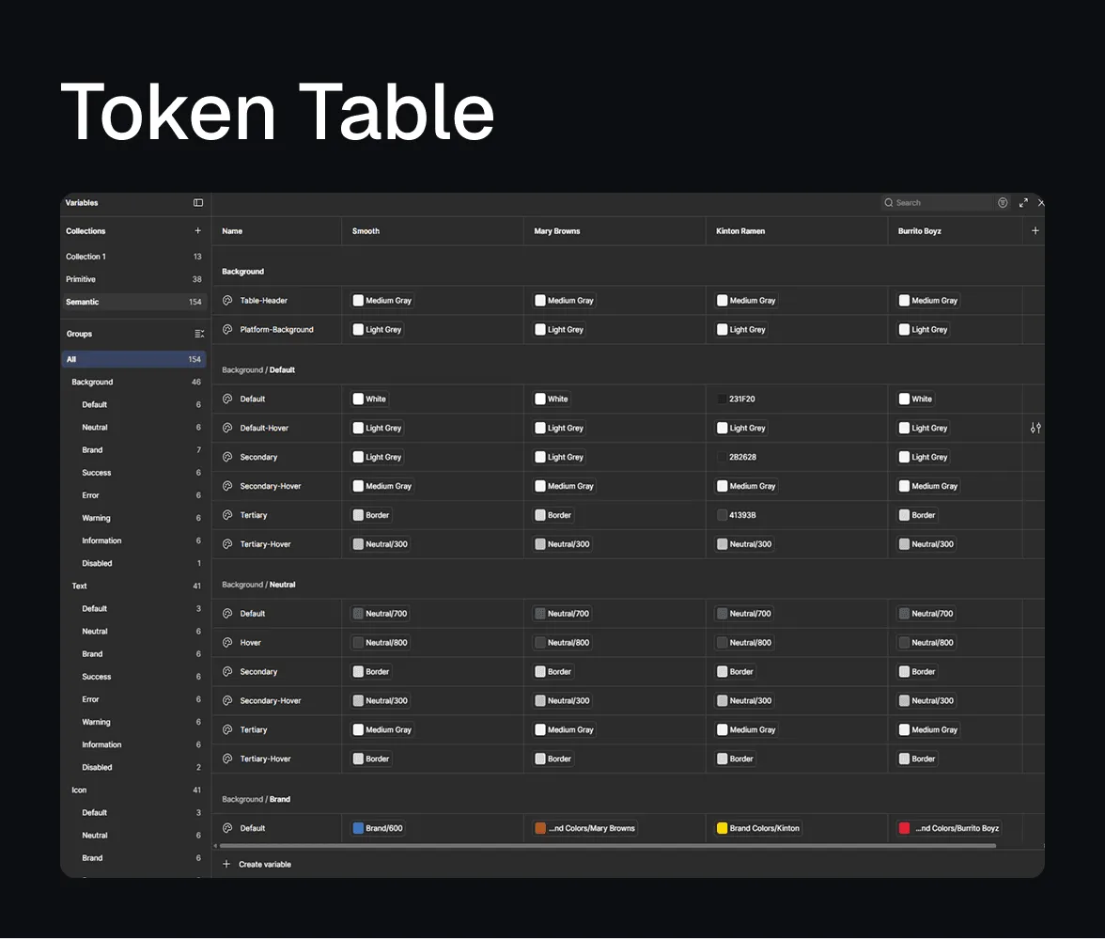Select Information under Background group
The height and width of the screenshot is (939, 1105).
tap(133, 540)
